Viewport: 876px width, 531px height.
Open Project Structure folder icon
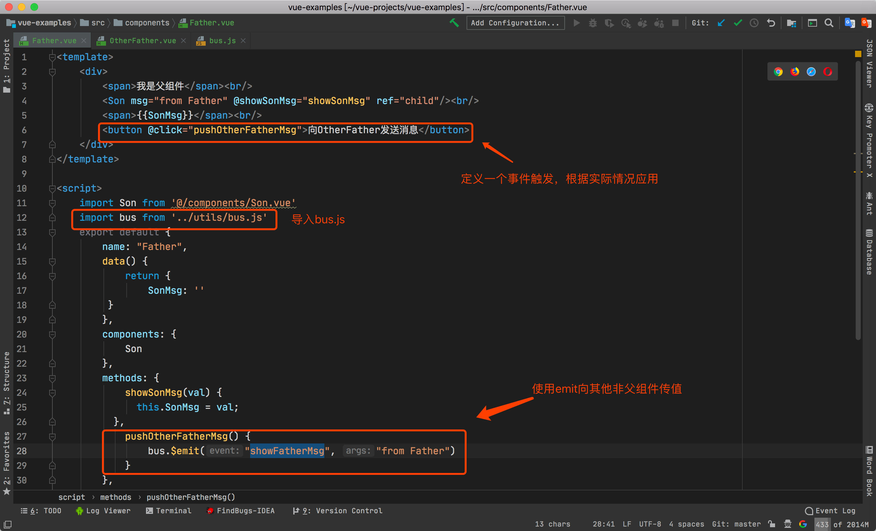[x=791, y=23]
